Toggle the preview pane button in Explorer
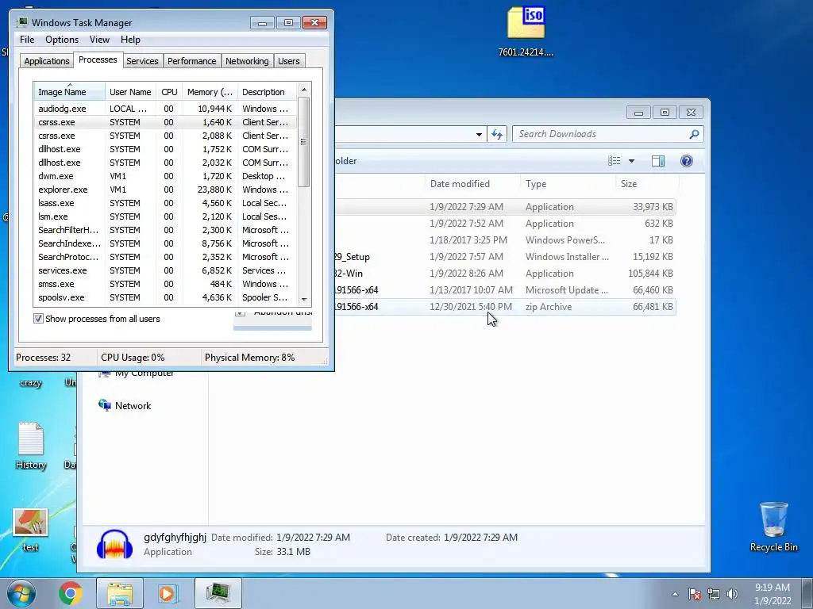The image size is (813, 609). click(658, 161)
